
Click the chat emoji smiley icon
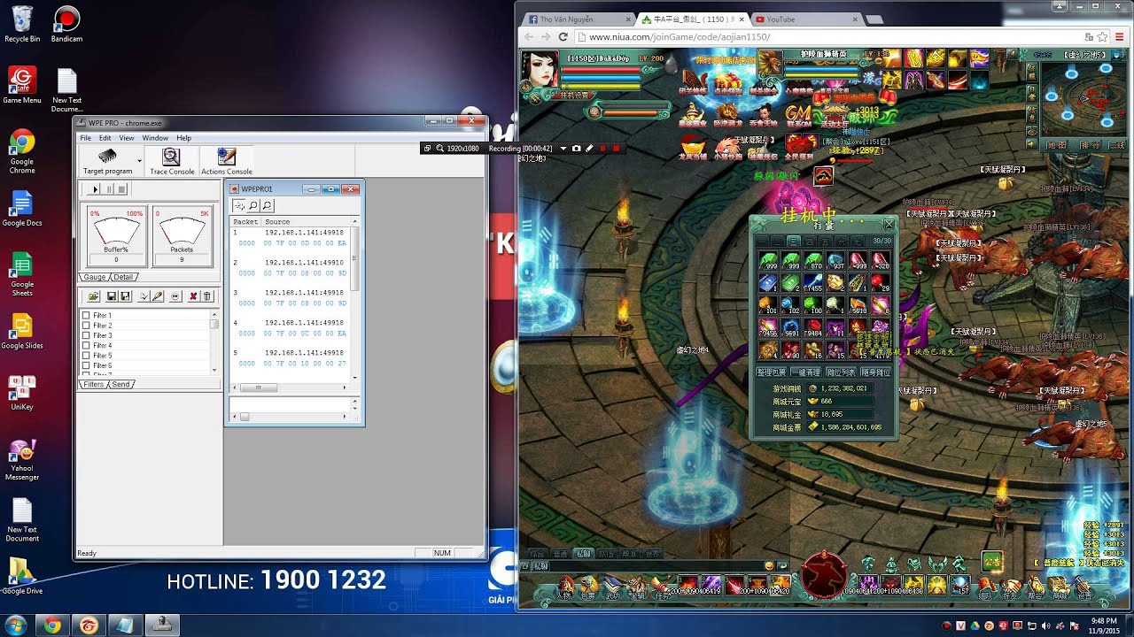pyautogui.click(x=769, y=565)
